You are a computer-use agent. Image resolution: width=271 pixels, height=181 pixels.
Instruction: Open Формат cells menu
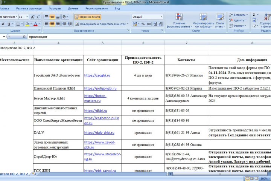click(x=237, y=26)
